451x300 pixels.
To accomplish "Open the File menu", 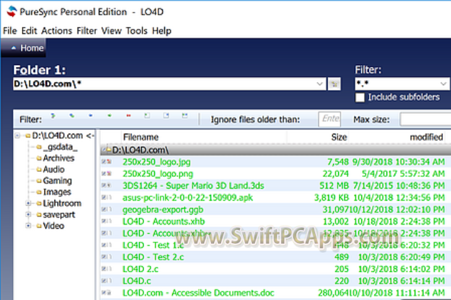I will pos(10,31).
